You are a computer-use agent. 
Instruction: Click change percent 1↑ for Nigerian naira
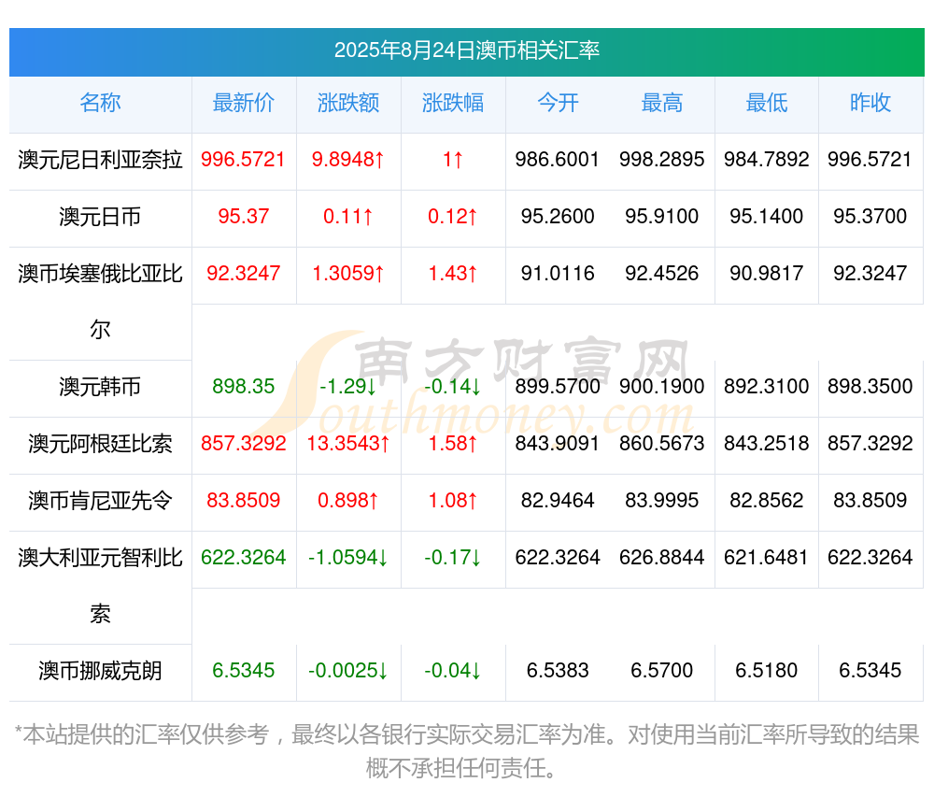click(x=453, y=160)
